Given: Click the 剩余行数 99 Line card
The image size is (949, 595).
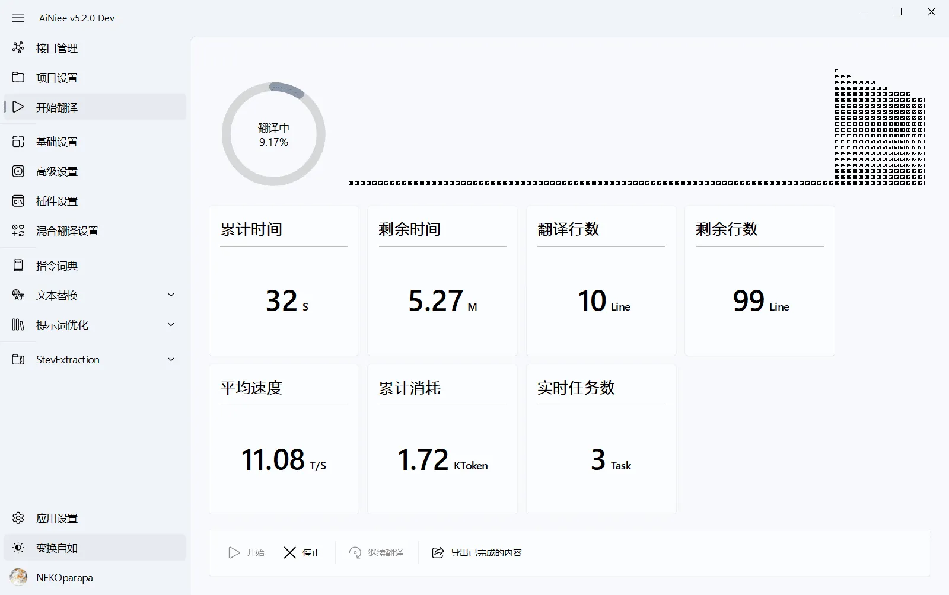Looking at the screenshot, I should 760,281.
